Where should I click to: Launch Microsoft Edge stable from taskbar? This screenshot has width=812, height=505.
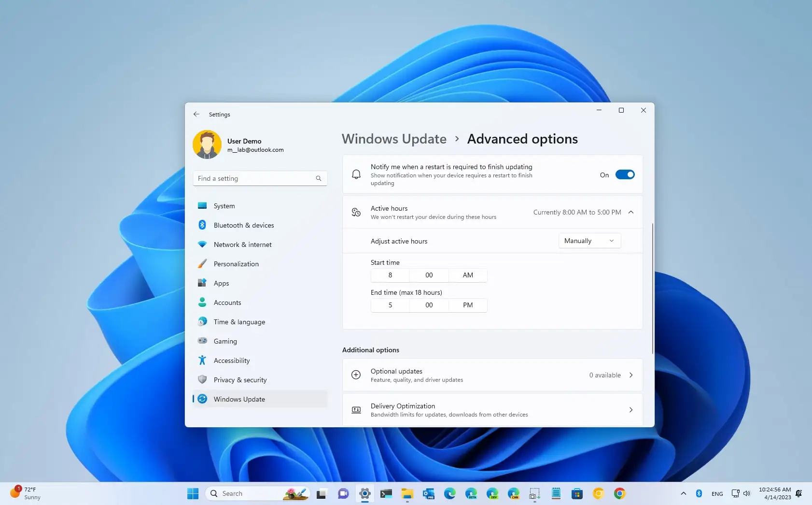[x=450, y=493]
